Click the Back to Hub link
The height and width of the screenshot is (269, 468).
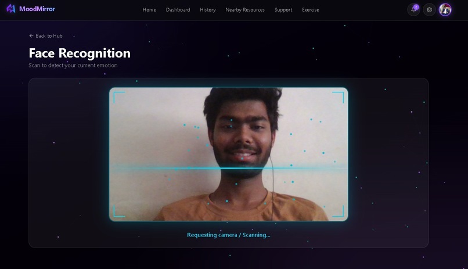[x=46, y=36]
